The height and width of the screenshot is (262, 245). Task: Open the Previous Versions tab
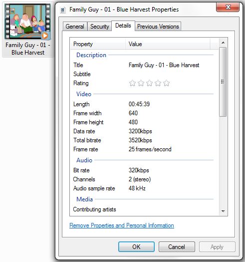(x=158, y=27)
